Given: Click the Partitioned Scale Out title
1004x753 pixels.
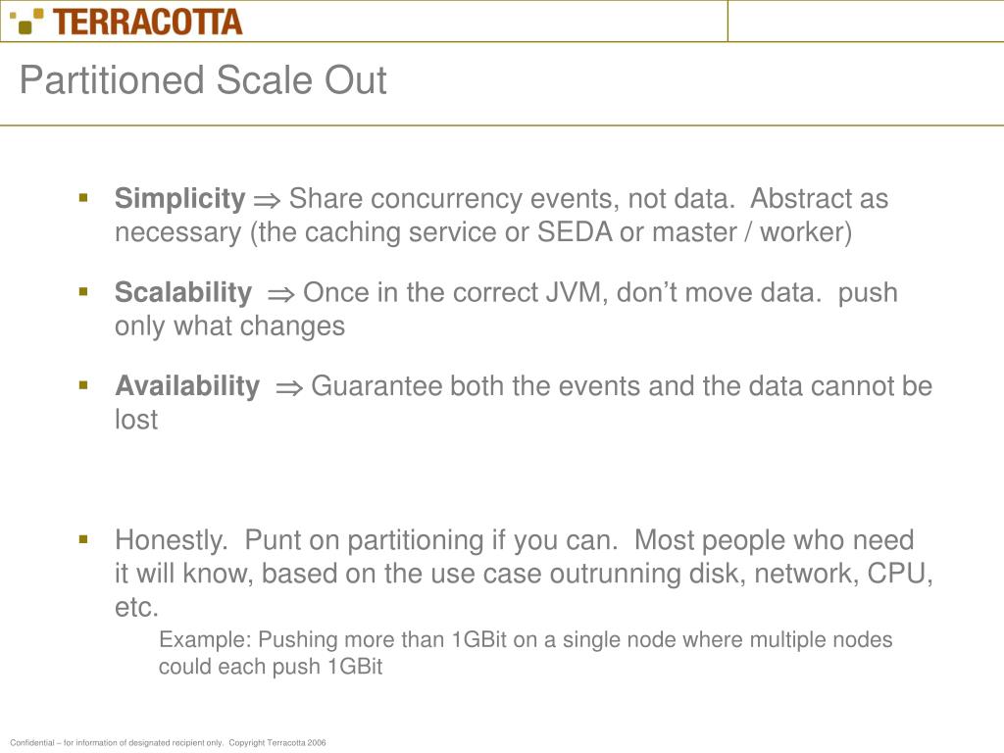Looking at the screenshot, I should [203, 80].
